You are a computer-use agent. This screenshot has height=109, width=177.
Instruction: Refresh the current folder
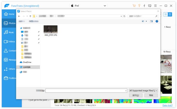tap(124, 16)
